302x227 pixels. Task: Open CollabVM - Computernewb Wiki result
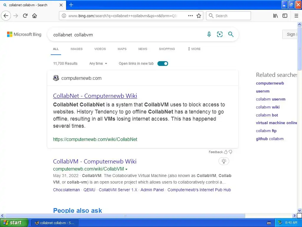click(x=95, y=161)
